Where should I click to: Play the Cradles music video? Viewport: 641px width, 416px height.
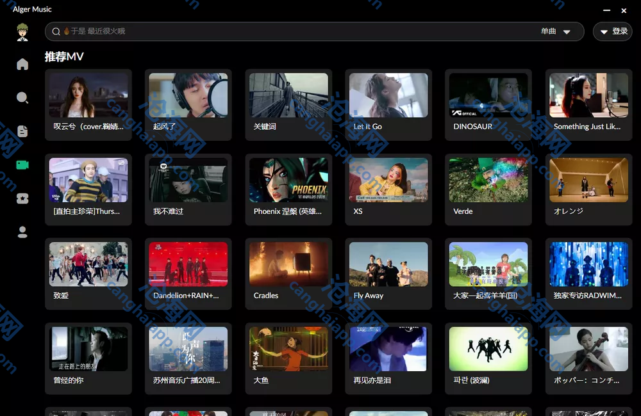click(x=288, y=264)
